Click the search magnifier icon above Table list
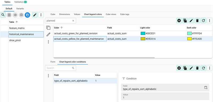The height and width of the screenshot is (102, 213). (x=3, y=15)
